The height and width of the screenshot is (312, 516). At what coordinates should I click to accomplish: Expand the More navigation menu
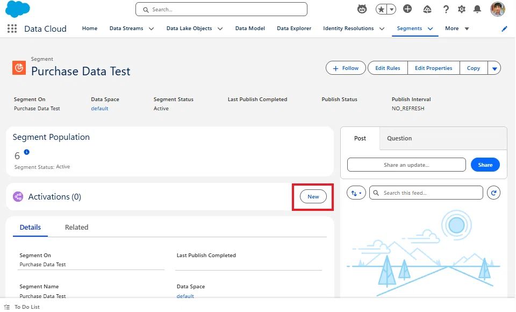pyautogui.click(x=457, y=29)
